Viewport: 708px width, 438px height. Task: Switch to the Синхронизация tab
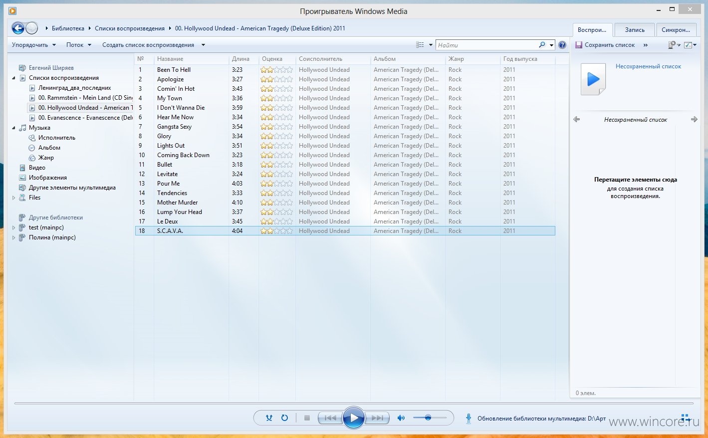(x=676, y=30)
